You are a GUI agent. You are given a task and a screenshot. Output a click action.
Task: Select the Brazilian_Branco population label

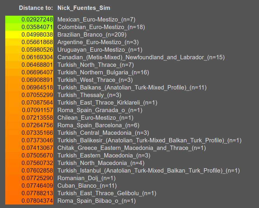[92, 35]
